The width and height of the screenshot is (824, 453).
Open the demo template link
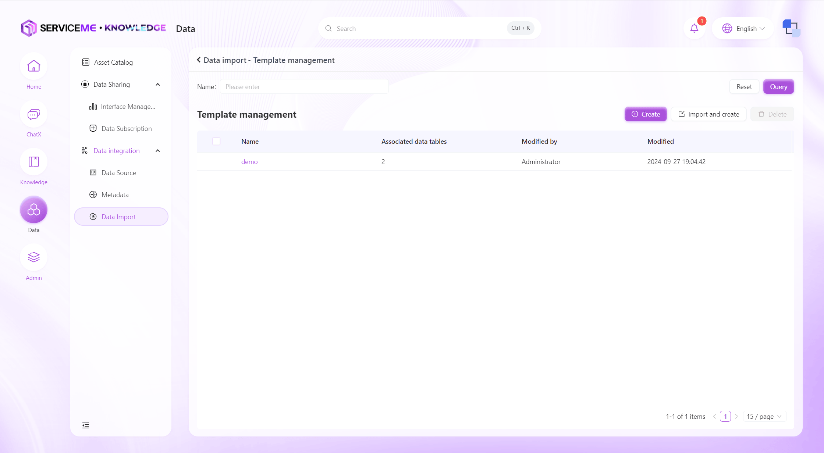(x=249, y=162)
